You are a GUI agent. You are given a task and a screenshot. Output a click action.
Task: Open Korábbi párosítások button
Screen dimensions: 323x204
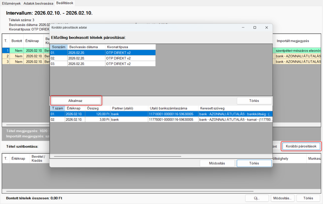click(301, 146)
